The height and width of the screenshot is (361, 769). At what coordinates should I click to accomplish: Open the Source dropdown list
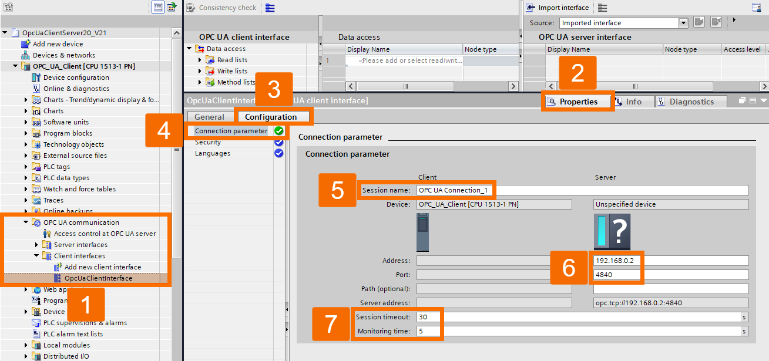coord(683,23)
